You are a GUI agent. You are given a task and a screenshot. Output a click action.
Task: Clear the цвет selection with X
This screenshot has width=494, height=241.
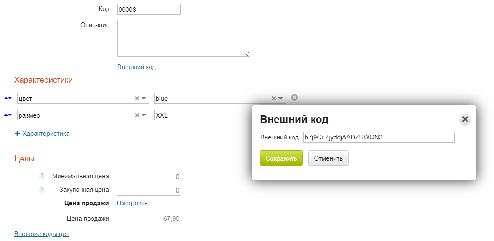137,99
